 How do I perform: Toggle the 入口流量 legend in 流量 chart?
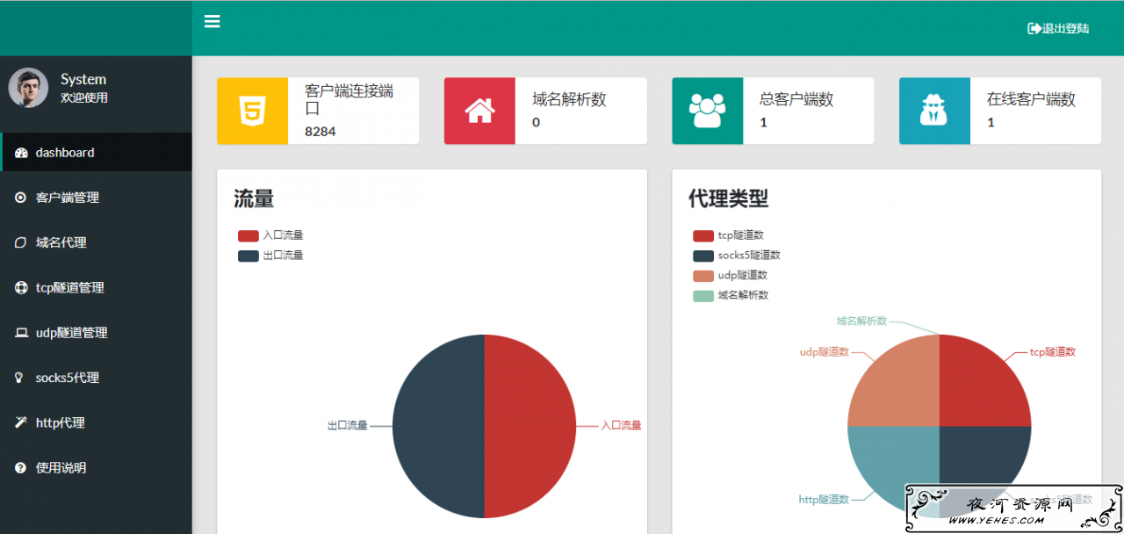pos(270,235)
